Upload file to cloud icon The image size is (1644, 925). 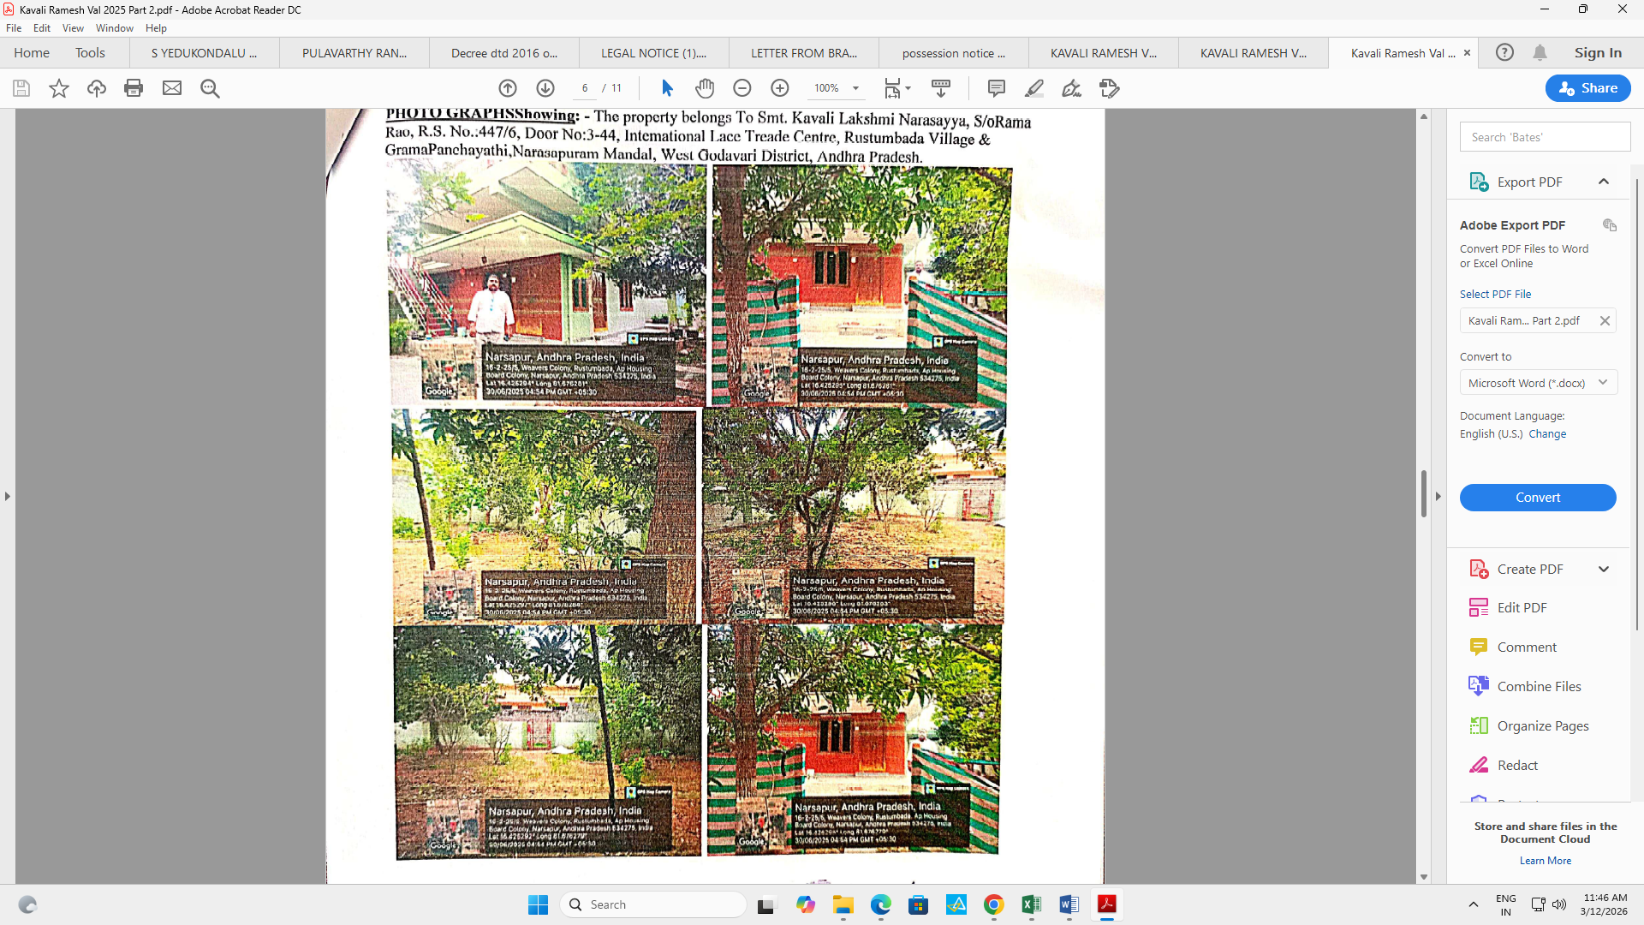point(97,88)
